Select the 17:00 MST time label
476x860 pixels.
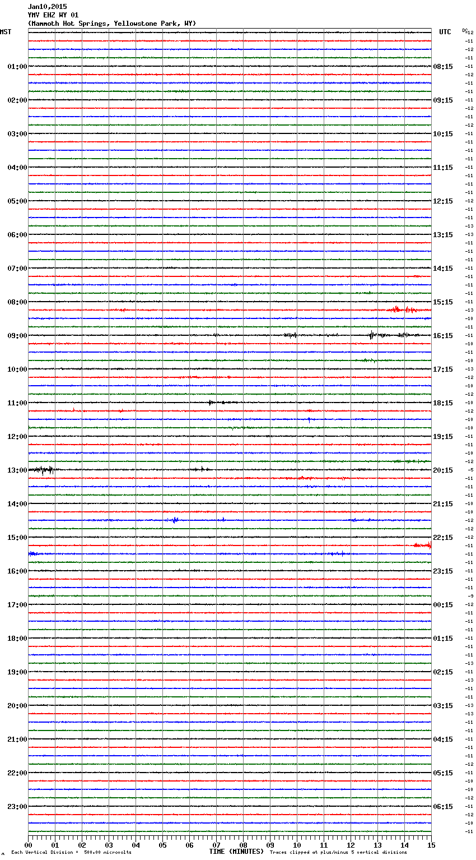tap(17, 605)
